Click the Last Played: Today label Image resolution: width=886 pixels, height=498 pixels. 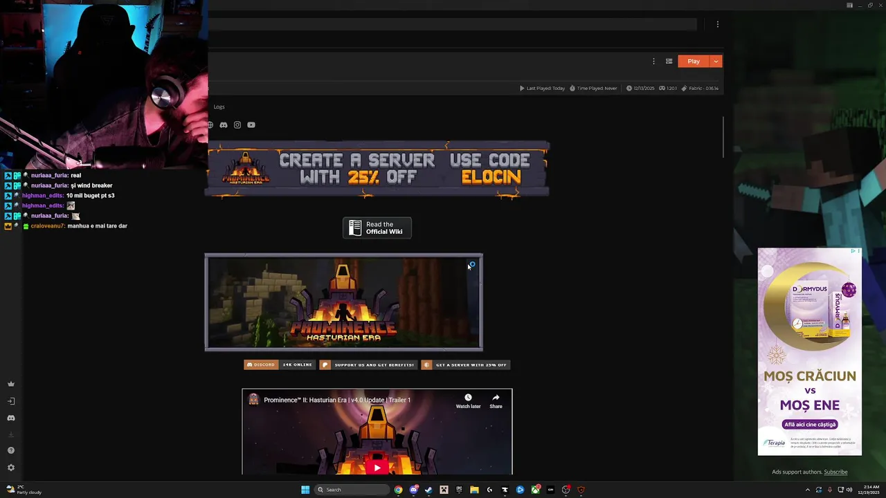(x=542, y=89)
